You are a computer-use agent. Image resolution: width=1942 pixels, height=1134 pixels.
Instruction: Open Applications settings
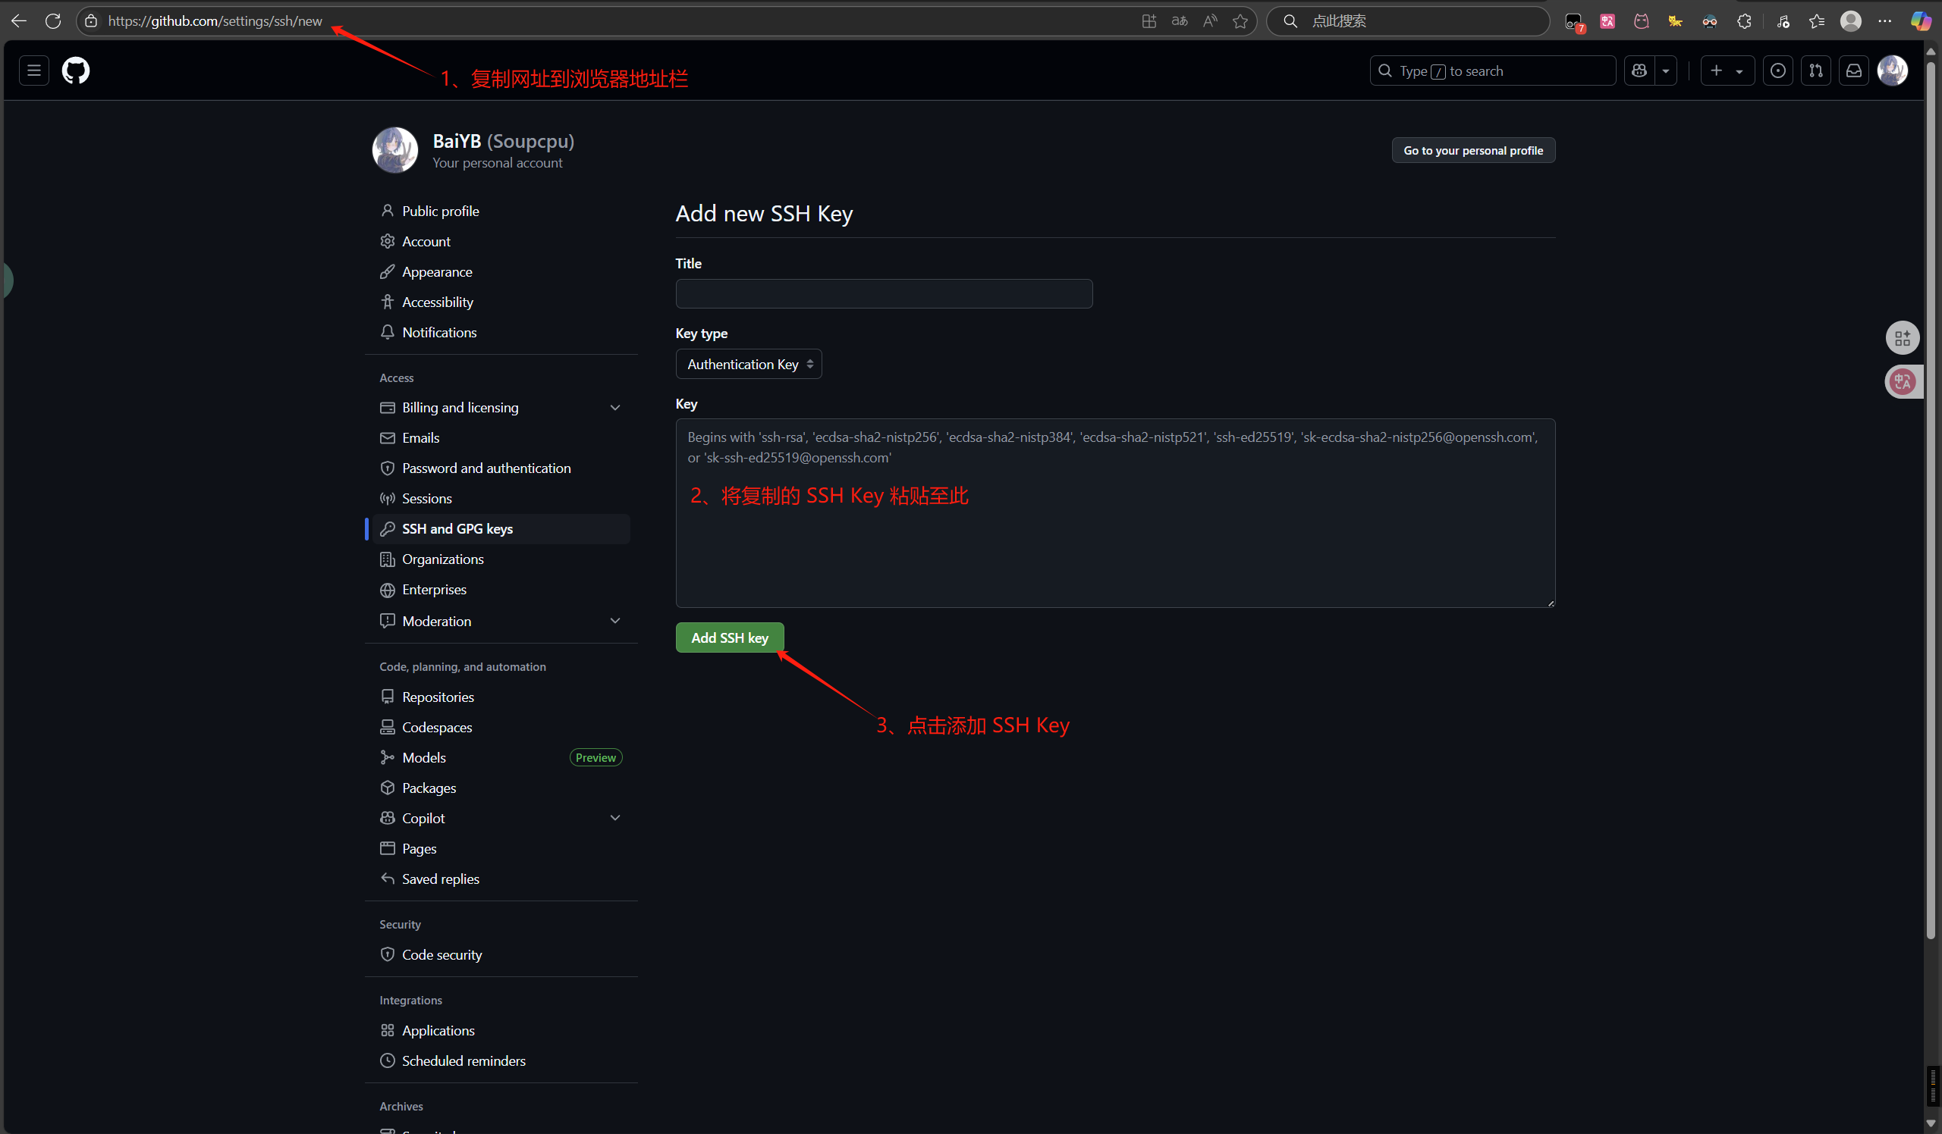click(501, 1030)
